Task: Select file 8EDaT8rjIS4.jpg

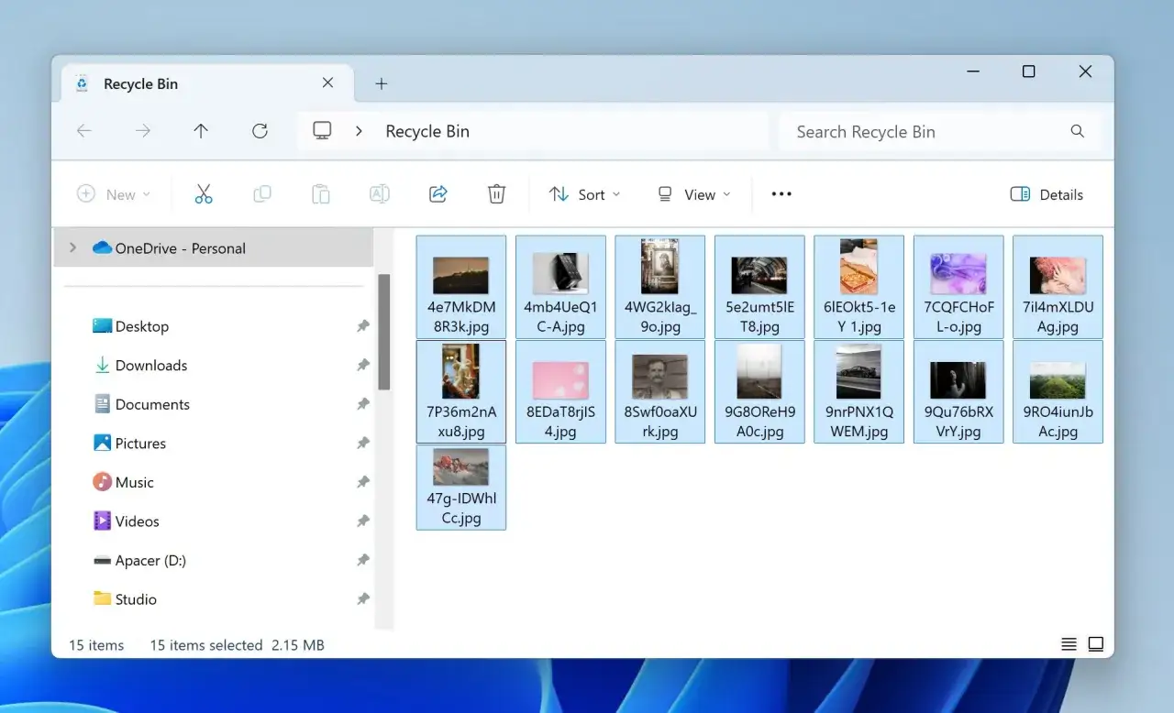Action: pyautogui.click(x=560, y=392)
